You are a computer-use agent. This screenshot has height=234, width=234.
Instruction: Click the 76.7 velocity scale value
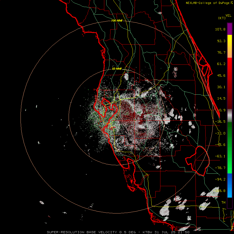[x=221, y=52]
